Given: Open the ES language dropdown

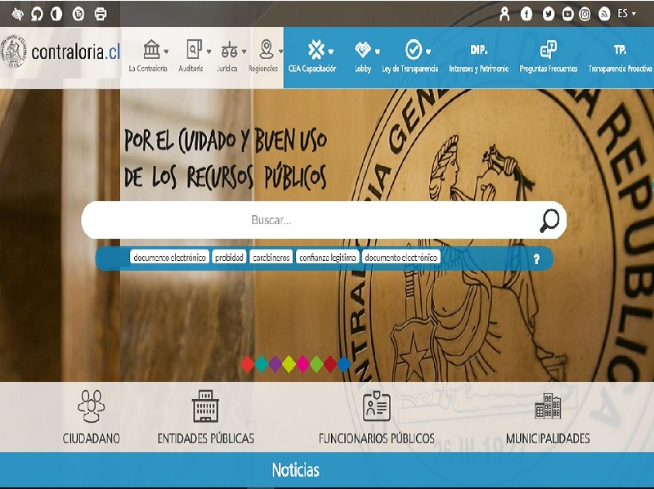Looking at the screenshot, I should pyautogui.click(x=623, y=12).
